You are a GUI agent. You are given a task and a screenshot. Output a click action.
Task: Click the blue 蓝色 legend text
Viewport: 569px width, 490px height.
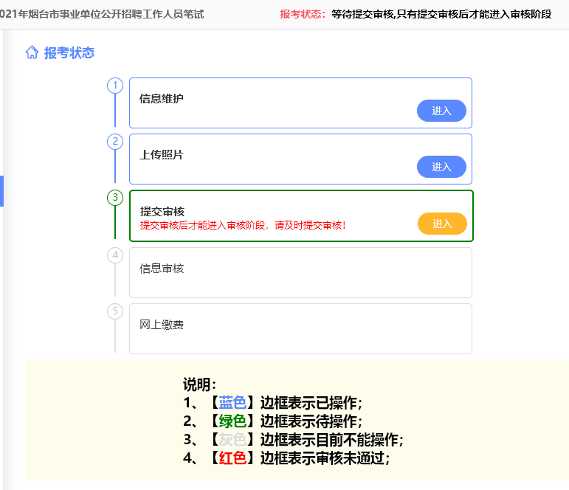tap(232, 403)
